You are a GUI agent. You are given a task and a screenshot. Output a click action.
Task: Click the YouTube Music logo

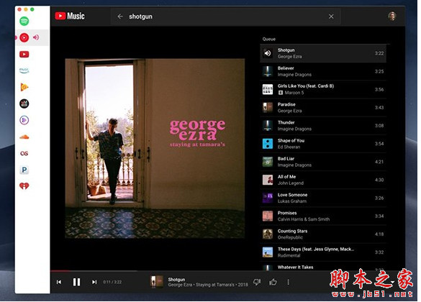[70, 16]
